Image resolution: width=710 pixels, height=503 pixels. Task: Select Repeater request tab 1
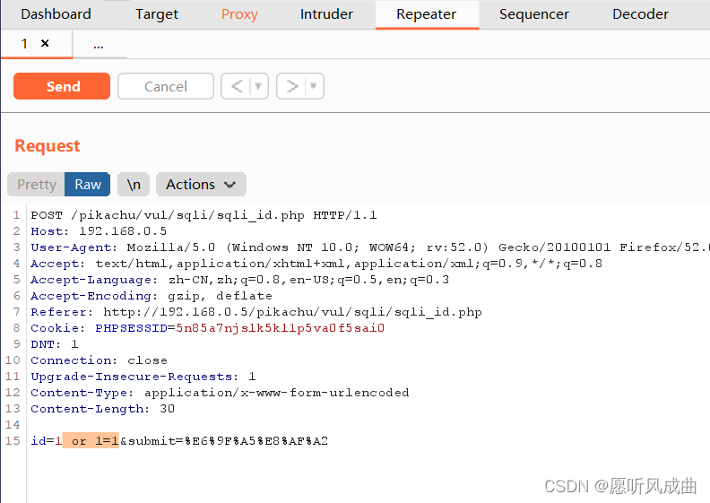pos(24,44)
